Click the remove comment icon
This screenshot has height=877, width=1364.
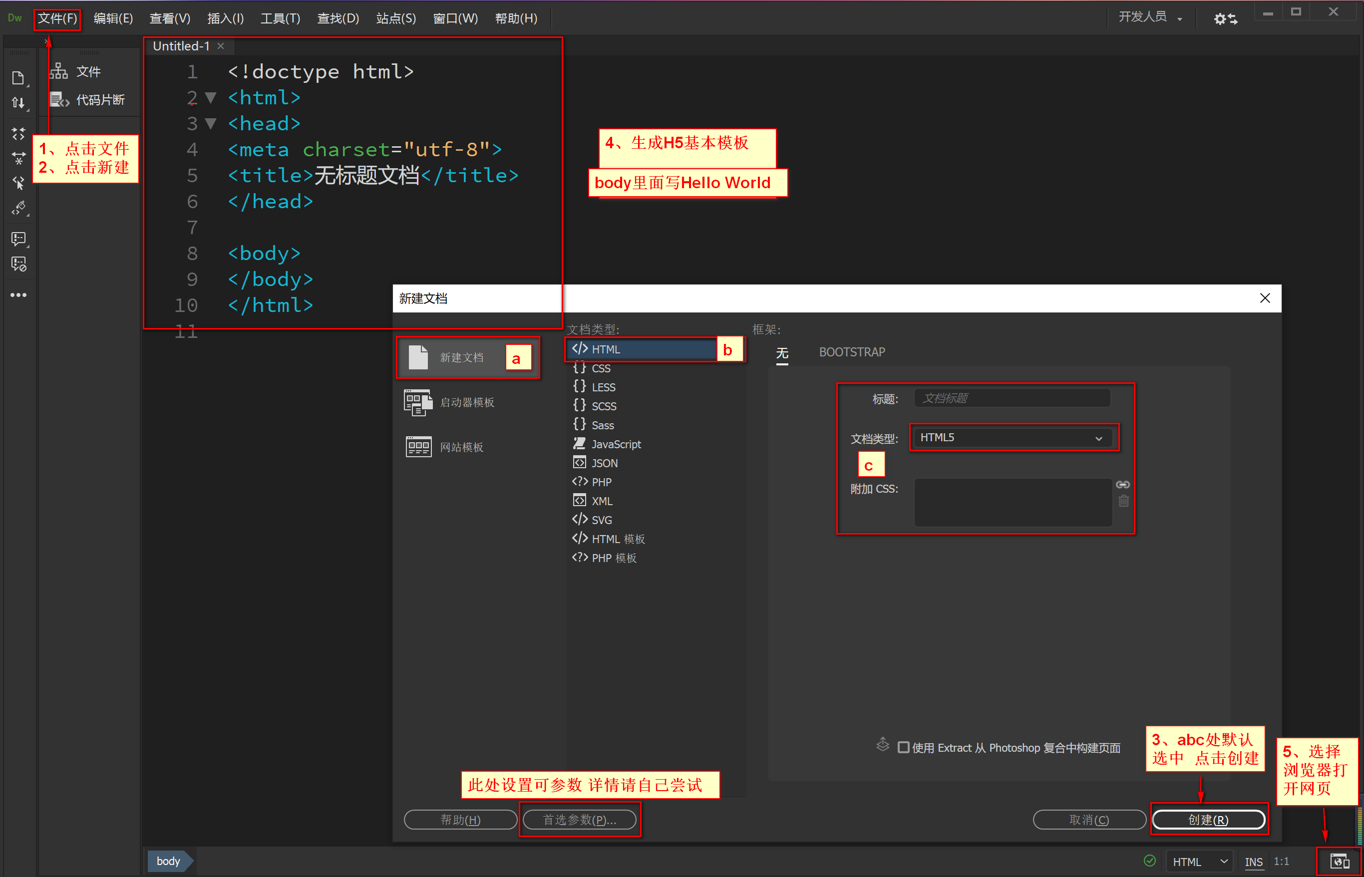[18, 264]
